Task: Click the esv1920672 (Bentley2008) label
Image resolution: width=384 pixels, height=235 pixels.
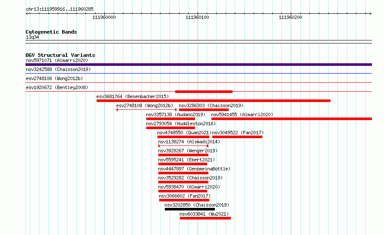Action: tap(57, 87)
